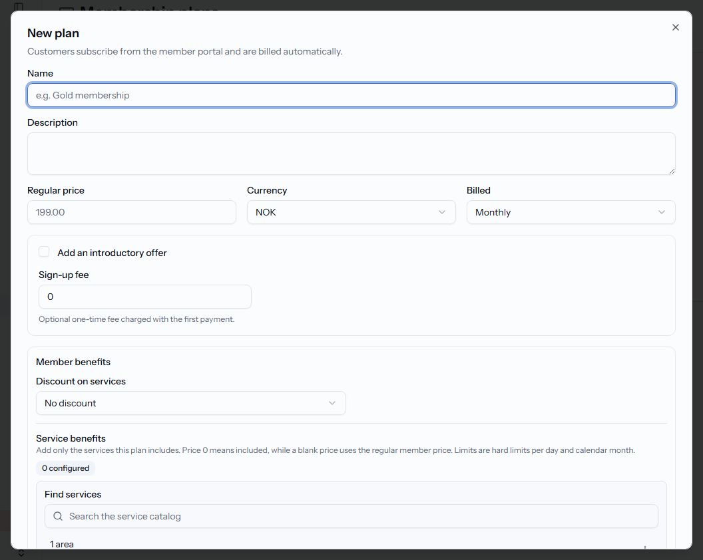Click the '1 area' row
Viewport: 703px width, 560px height.
coord(351,544)
